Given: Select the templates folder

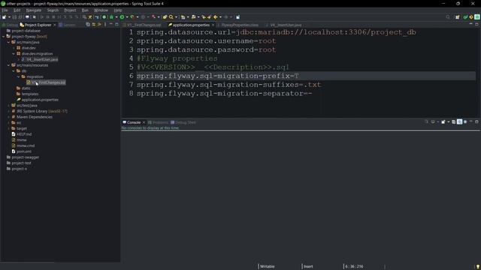Looking at the screenshot, I should point(30,94).
